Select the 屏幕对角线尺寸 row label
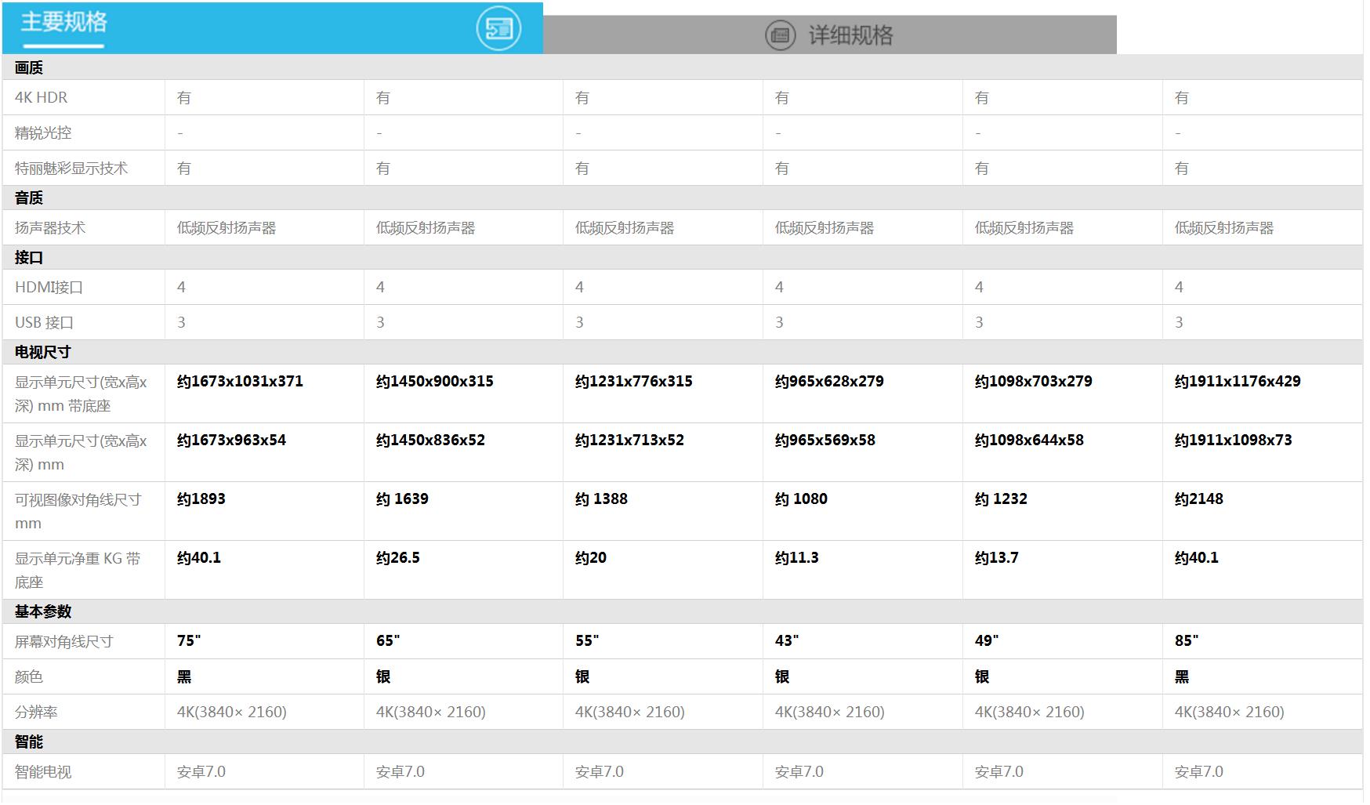The image size is (1370, 805). click(64, 642)
